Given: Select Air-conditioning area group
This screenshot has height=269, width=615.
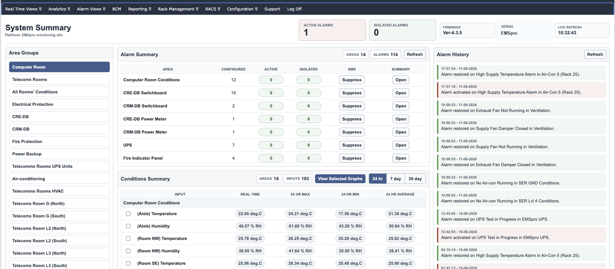Looking at the screenshot, I should coord(59,179).
